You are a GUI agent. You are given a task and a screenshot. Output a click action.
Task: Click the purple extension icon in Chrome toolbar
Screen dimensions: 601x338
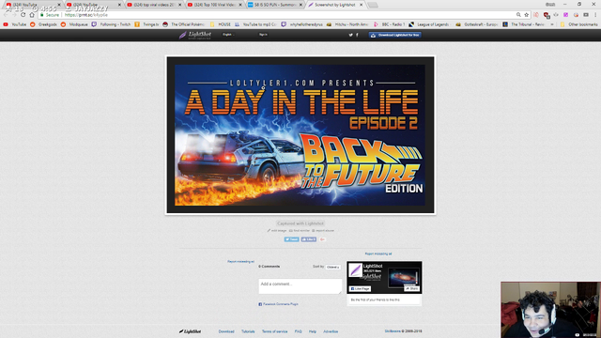(x=565, y=15)
